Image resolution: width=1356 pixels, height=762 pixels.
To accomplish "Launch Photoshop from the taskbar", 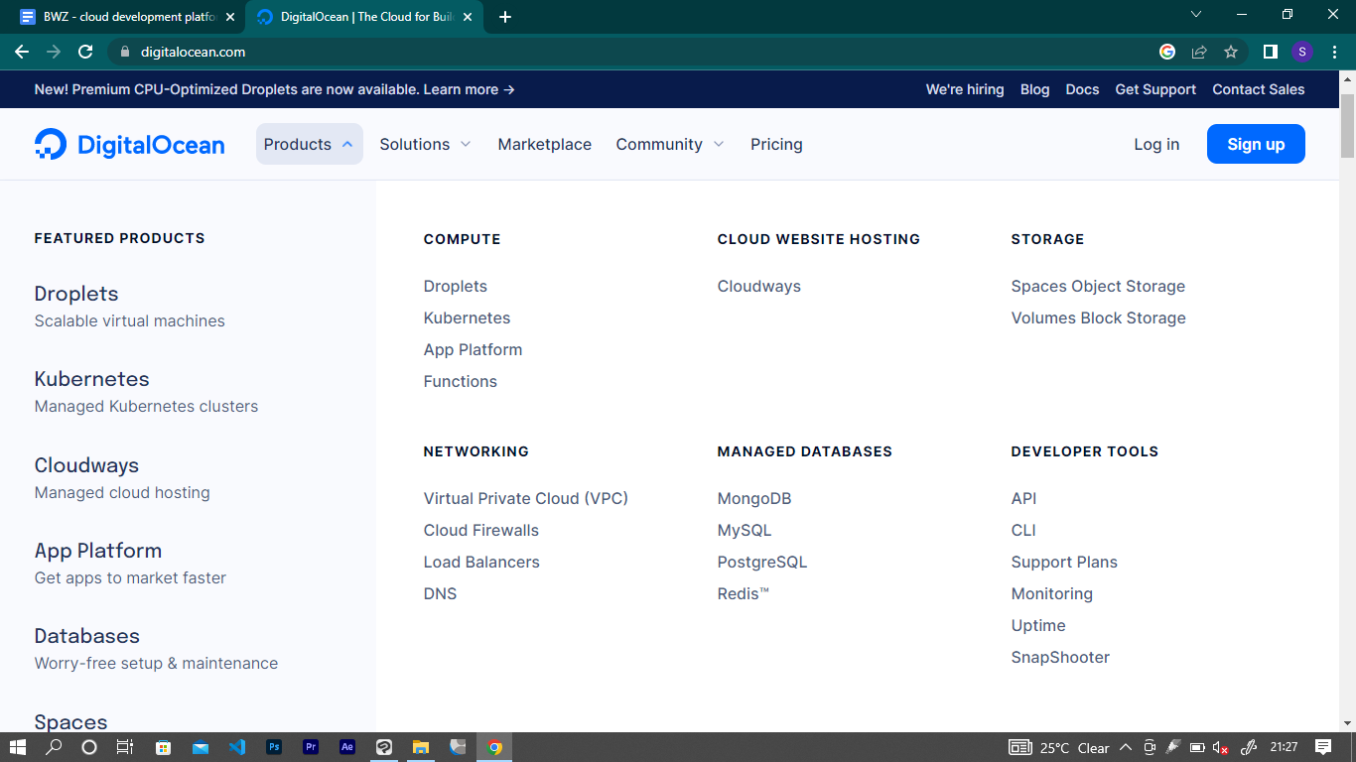I will (274, 747).
